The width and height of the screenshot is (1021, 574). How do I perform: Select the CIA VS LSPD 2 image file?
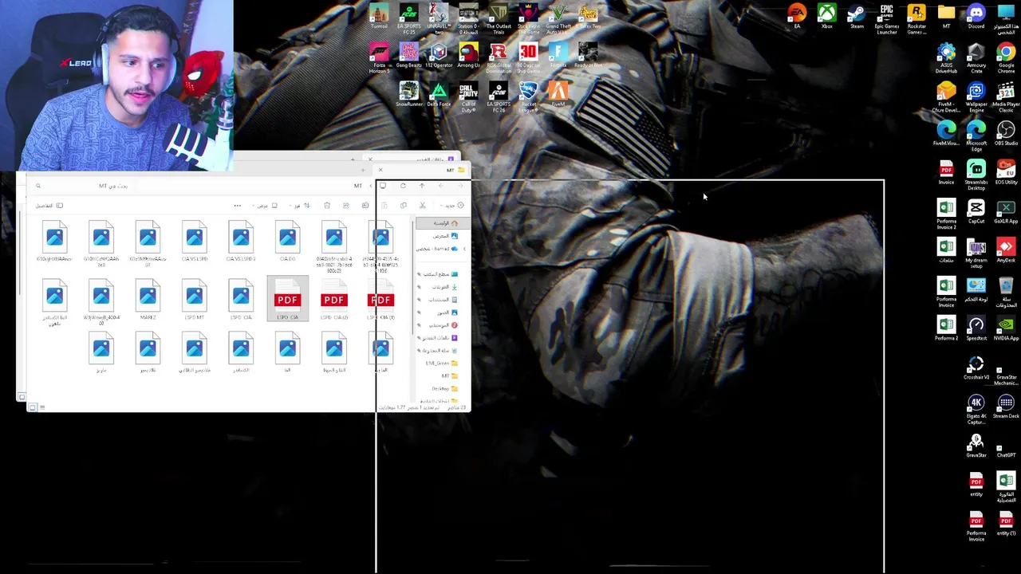tap(241, 243)
